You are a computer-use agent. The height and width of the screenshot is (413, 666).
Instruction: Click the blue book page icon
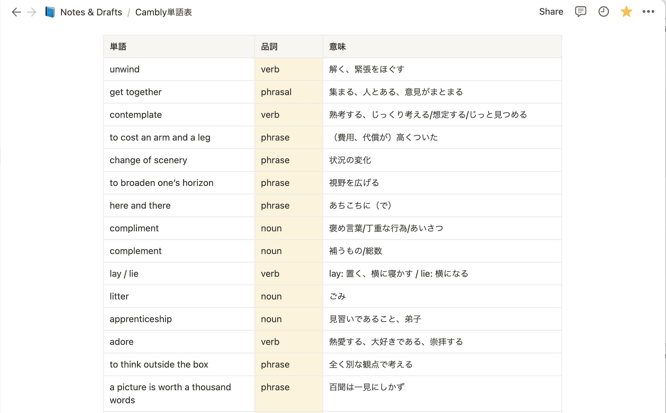(x=50, y=12)
